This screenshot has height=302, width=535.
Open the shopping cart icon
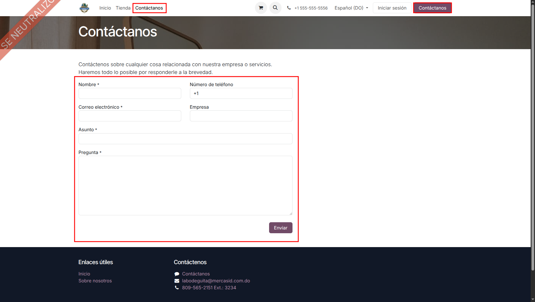tap(261, 8)
